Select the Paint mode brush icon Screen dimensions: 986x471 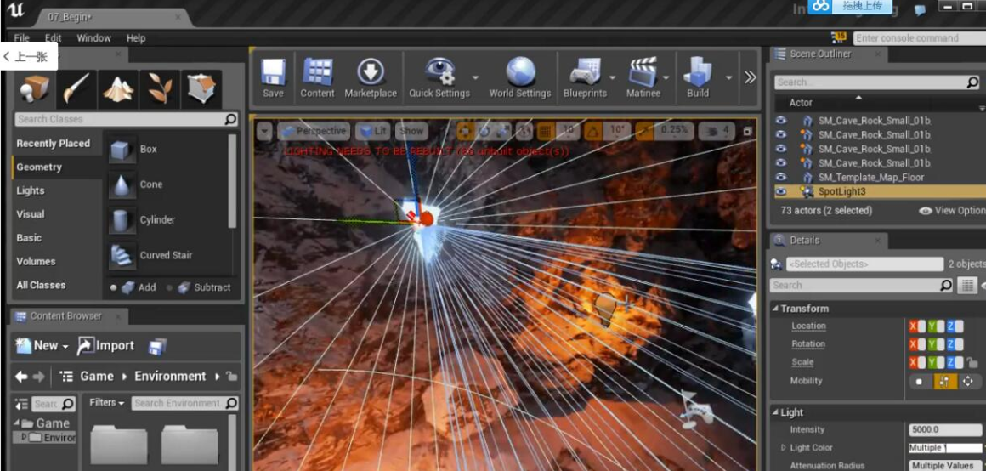click(77, 88)
